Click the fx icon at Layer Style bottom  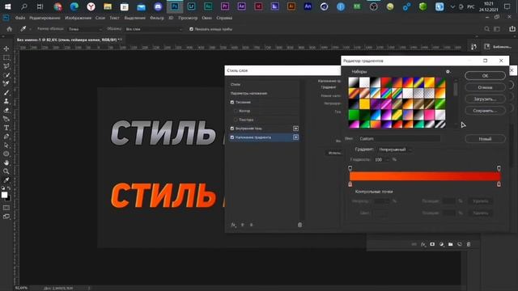(x=233, y=225)
